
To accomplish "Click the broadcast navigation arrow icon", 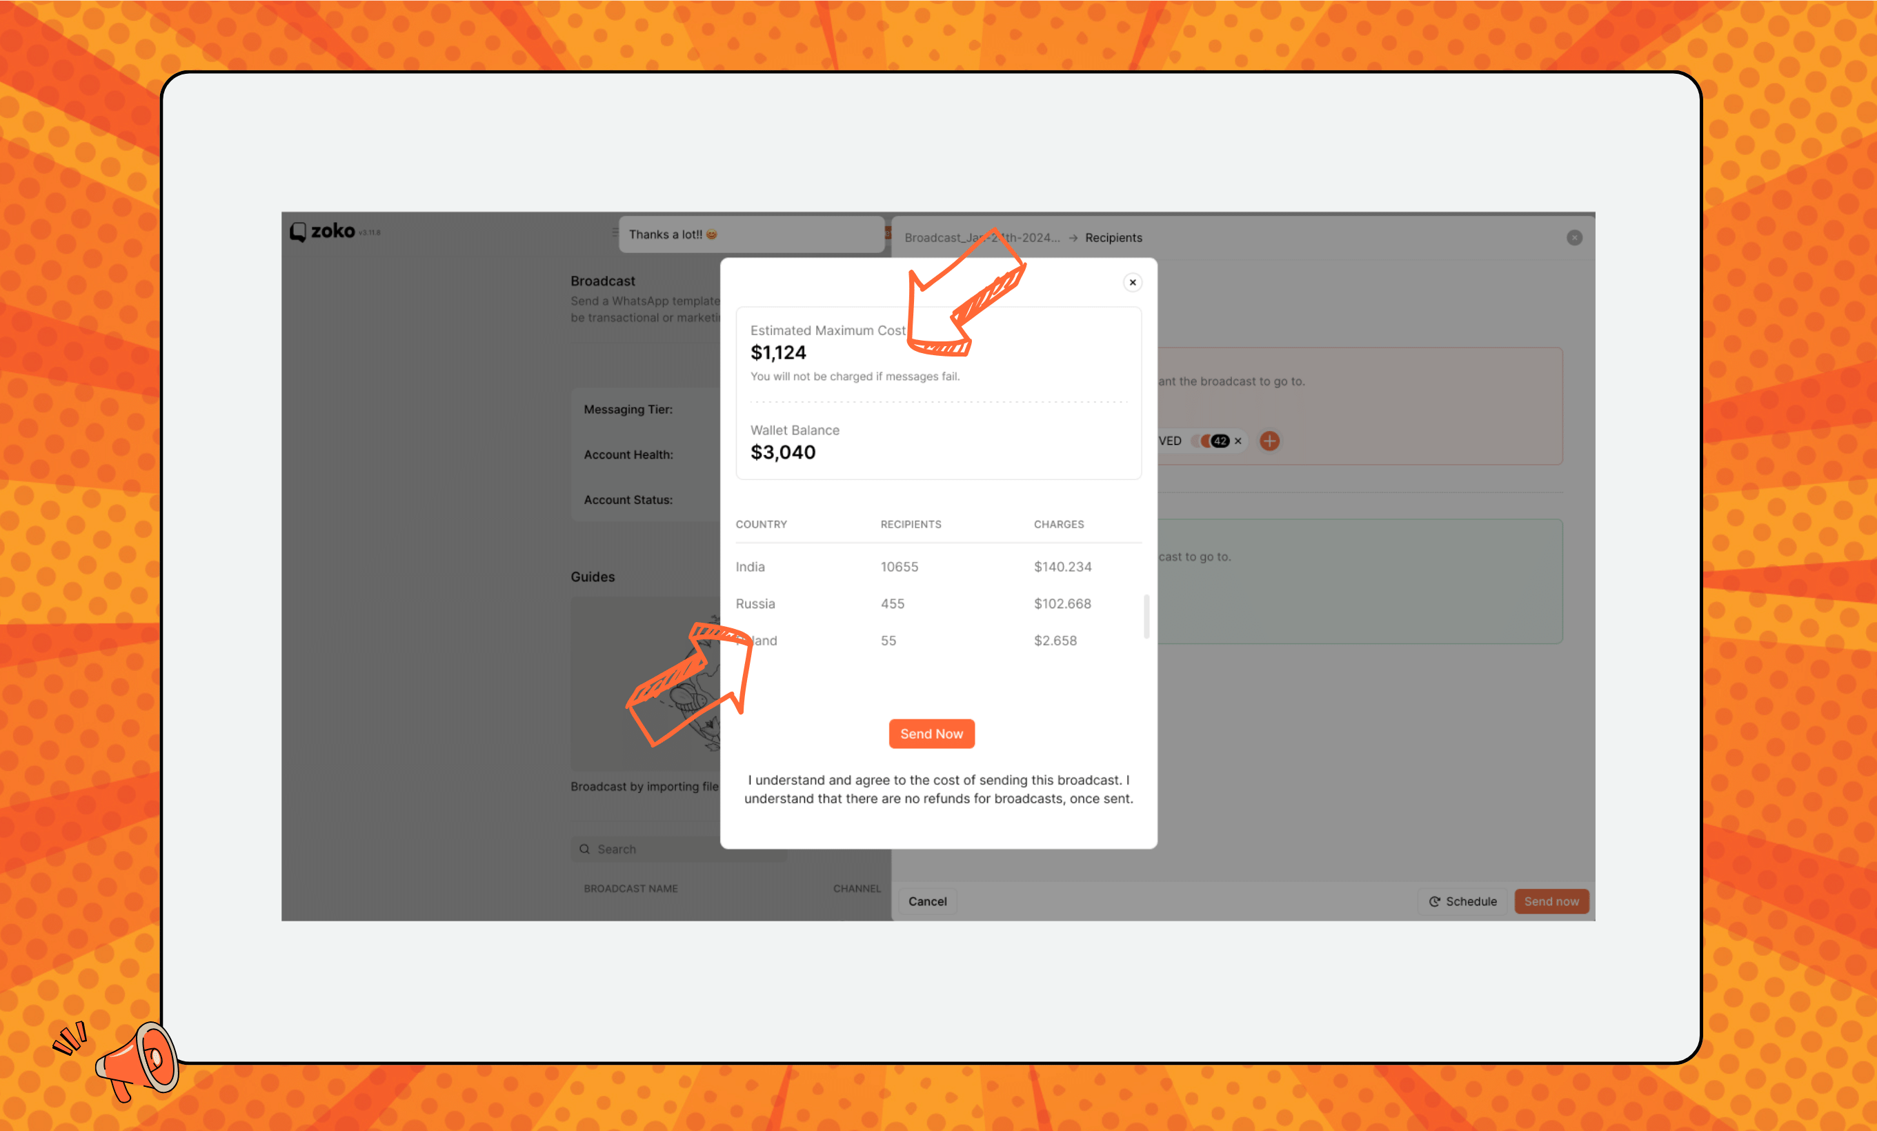I will pyautogui.click(x=1074, y=239).
